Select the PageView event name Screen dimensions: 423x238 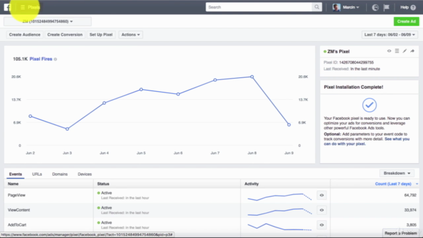(x=17, y=195)
